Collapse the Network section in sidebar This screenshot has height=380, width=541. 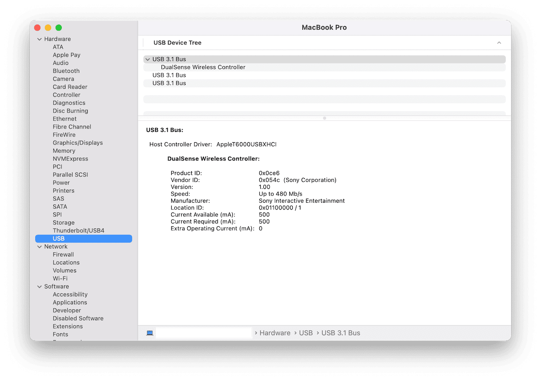click(40, 247)
